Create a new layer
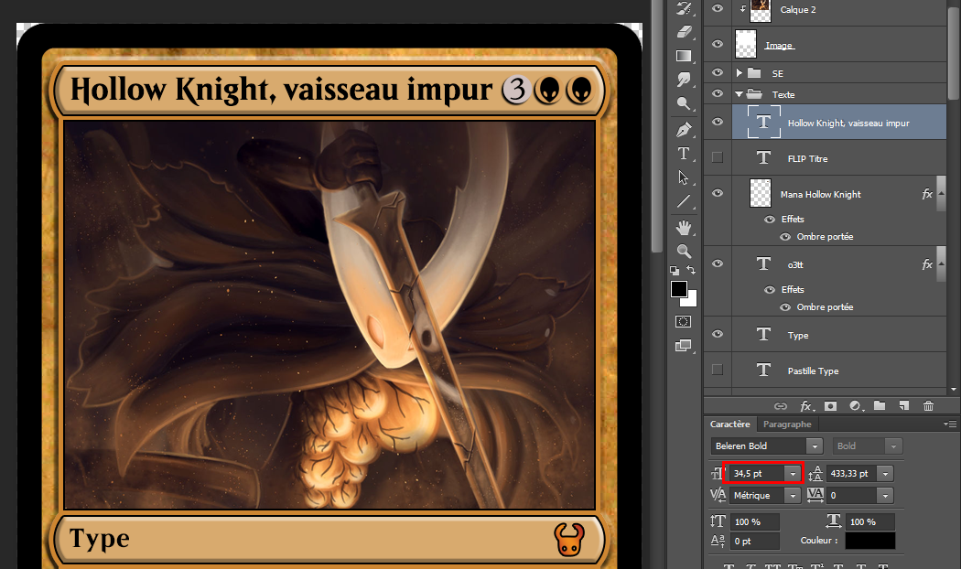 pyautogui.click(x=904, y=405)
